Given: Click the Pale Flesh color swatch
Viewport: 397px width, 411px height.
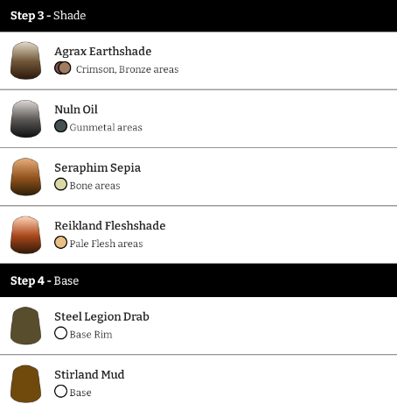Looking at the screenshot, I should pyautogui.click(x=60, y=243).
